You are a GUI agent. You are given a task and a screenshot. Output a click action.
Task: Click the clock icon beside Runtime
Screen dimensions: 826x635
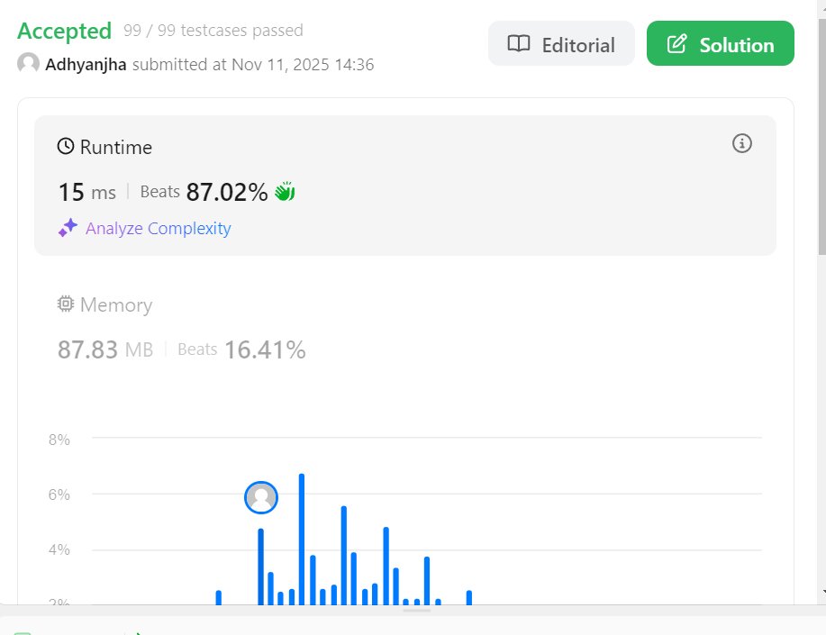pos(66,147)
